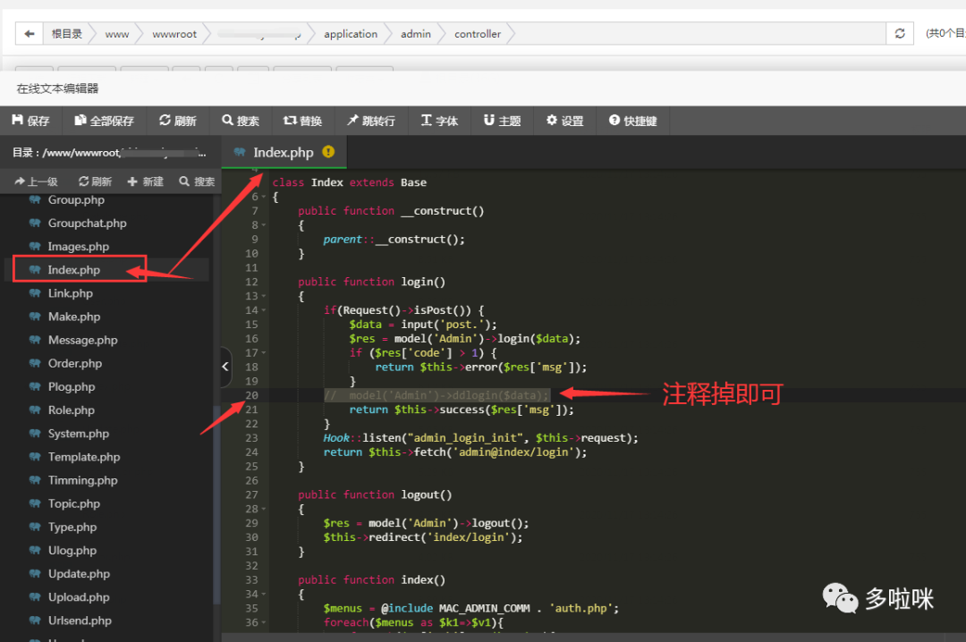This screenshot has width=966, height=642.
Task: Open the 替换 replace tool
Action: 302,121
